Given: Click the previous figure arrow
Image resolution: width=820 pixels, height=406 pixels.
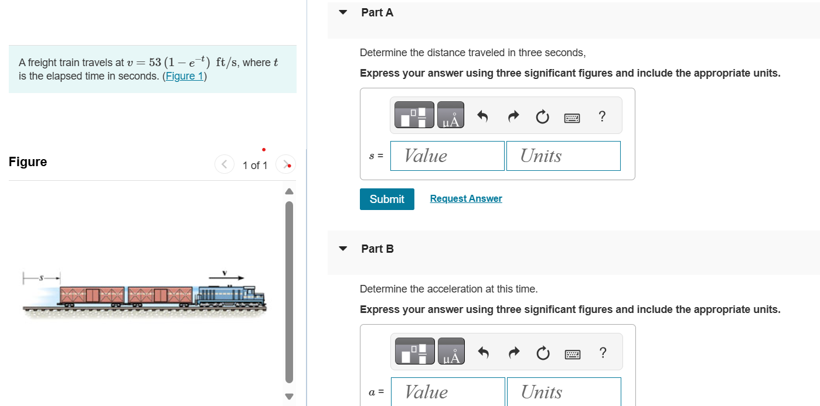Looking at the screenshot, I should tap(224, 164).
